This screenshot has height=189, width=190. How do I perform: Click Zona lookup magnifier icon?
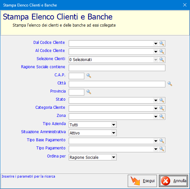pyautogui.click(x=162, y=117)
